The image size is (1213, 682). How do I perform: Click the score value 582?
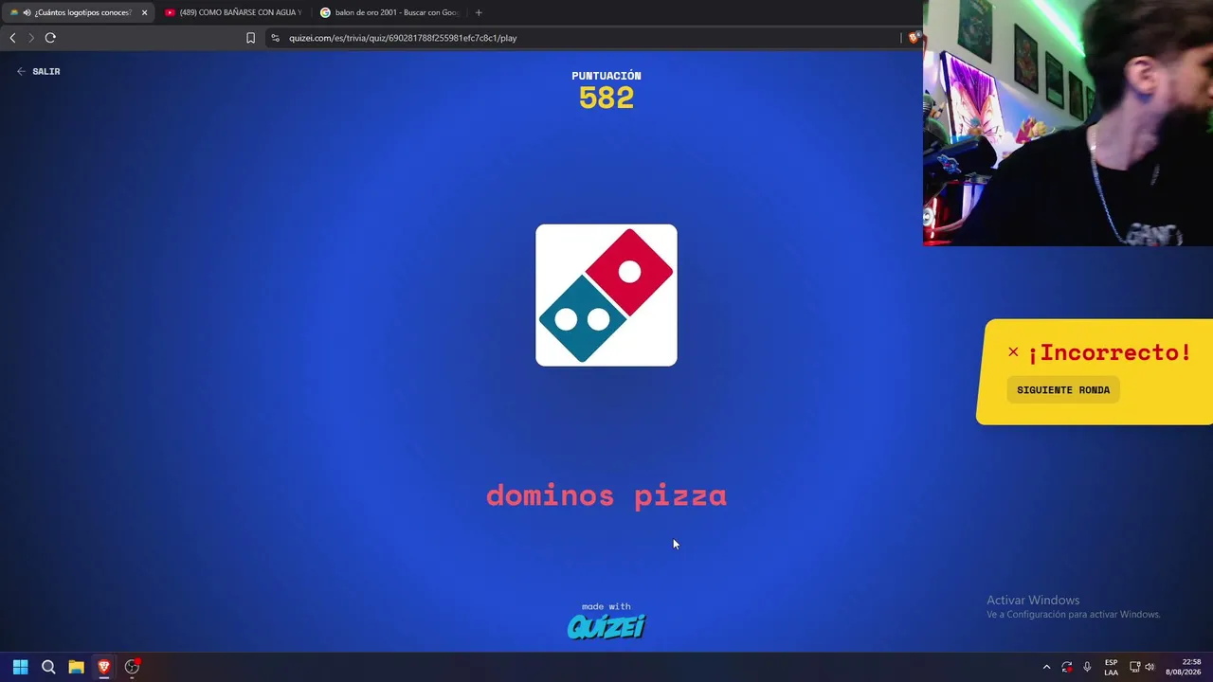tap(606, 98)
